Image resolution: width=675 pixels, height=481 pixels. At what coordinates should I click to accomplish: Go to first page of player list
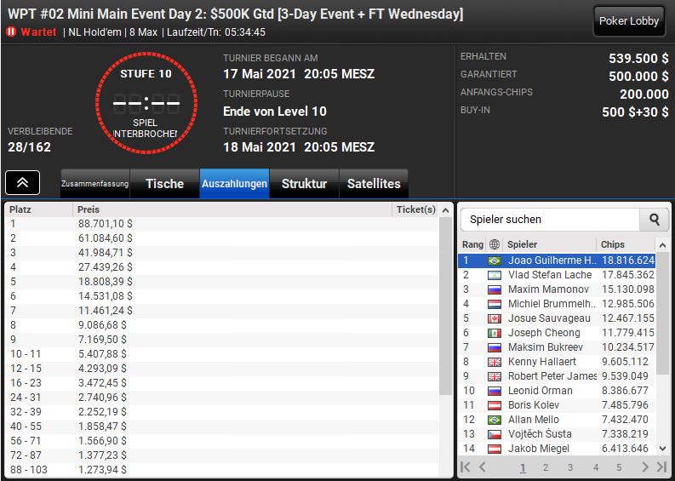pyautogui.click(x=466, y=467)
